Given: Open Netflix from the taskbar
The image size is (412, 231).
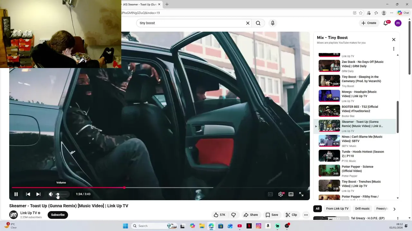Looking at the screenshot, I should pos(249,226).
